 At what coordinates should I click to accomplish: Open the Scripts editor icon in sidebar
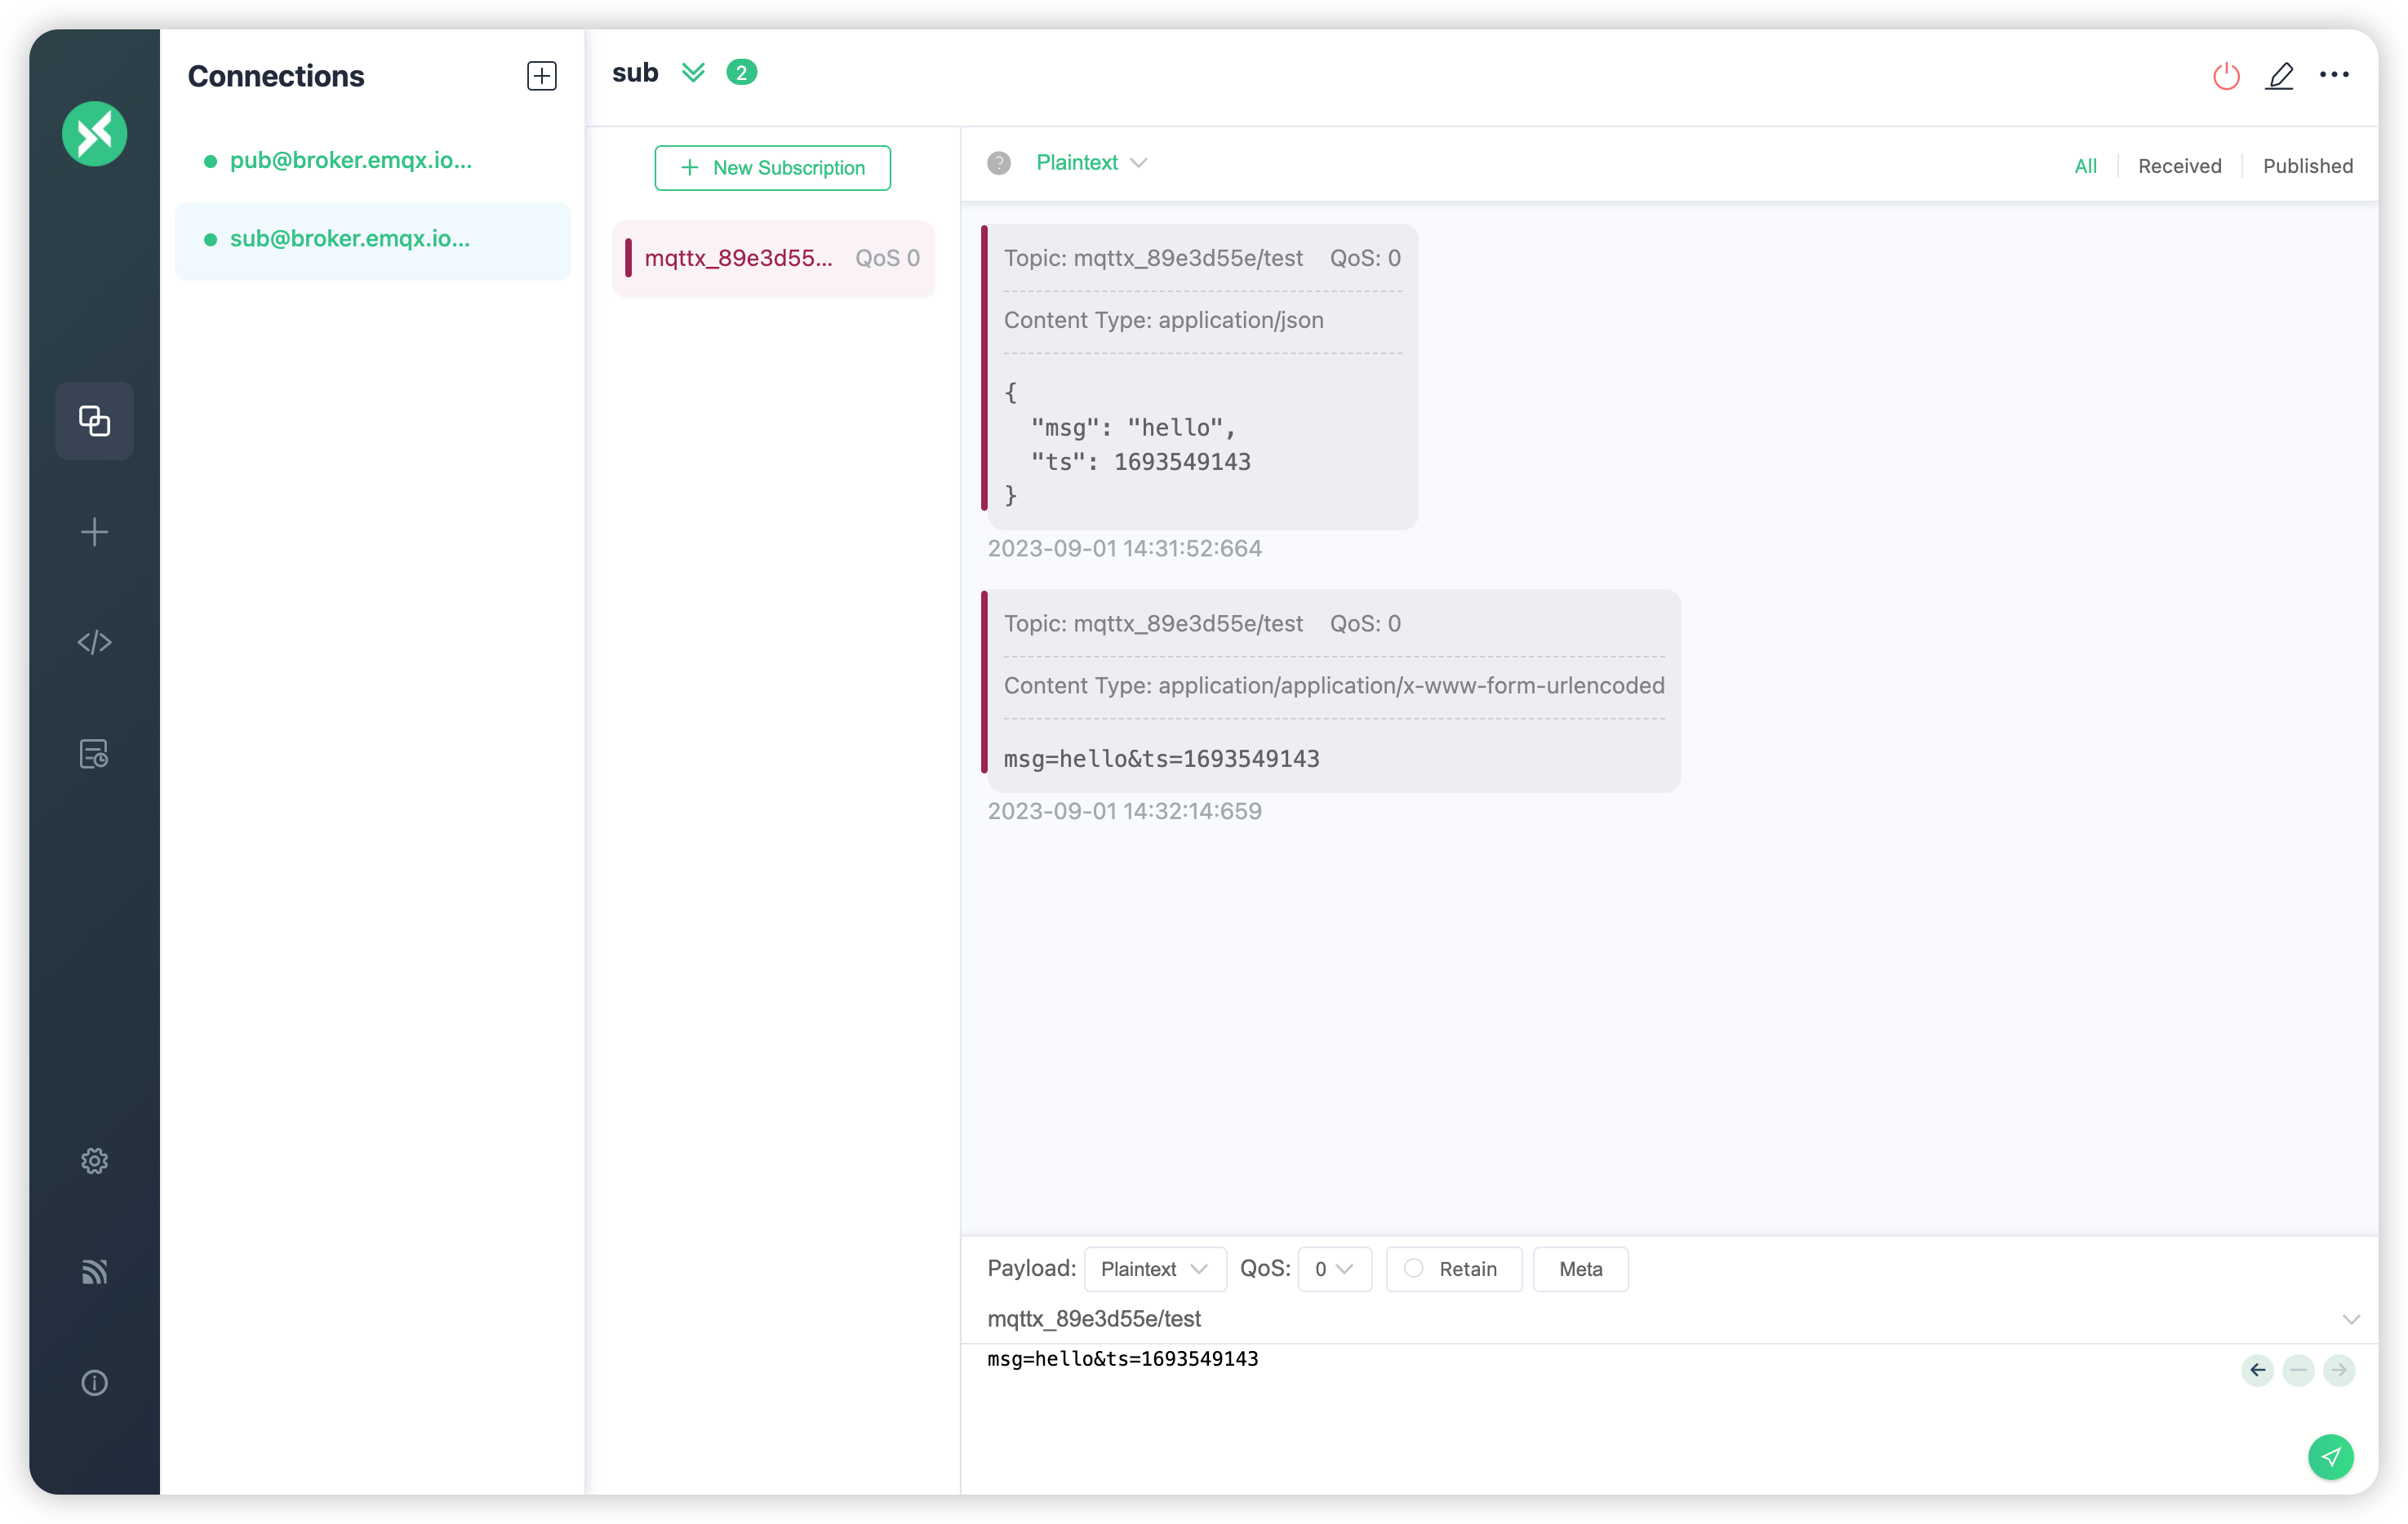(x=94, y=641)
